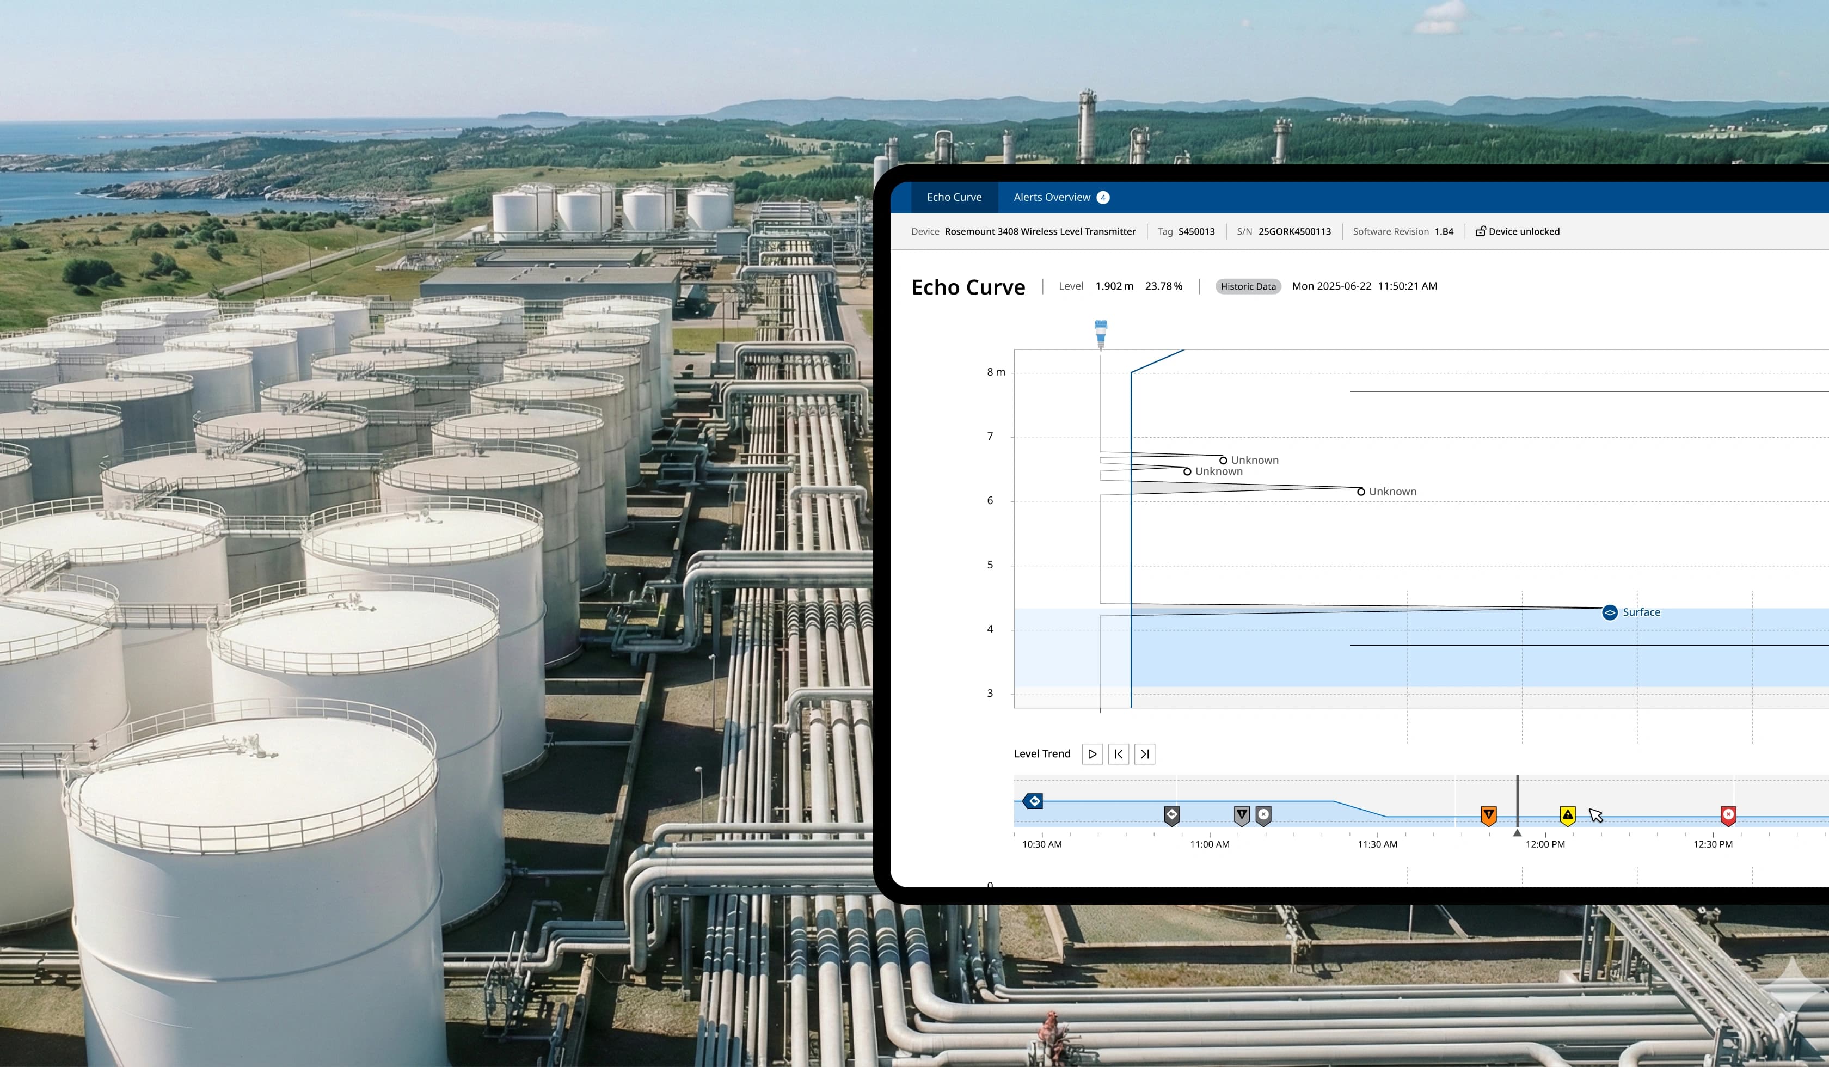Image resolution: width=1829 pixels, height=1067 pixels.
Task: Open the Alerts Overview tab
Action: coord(1052,198)
